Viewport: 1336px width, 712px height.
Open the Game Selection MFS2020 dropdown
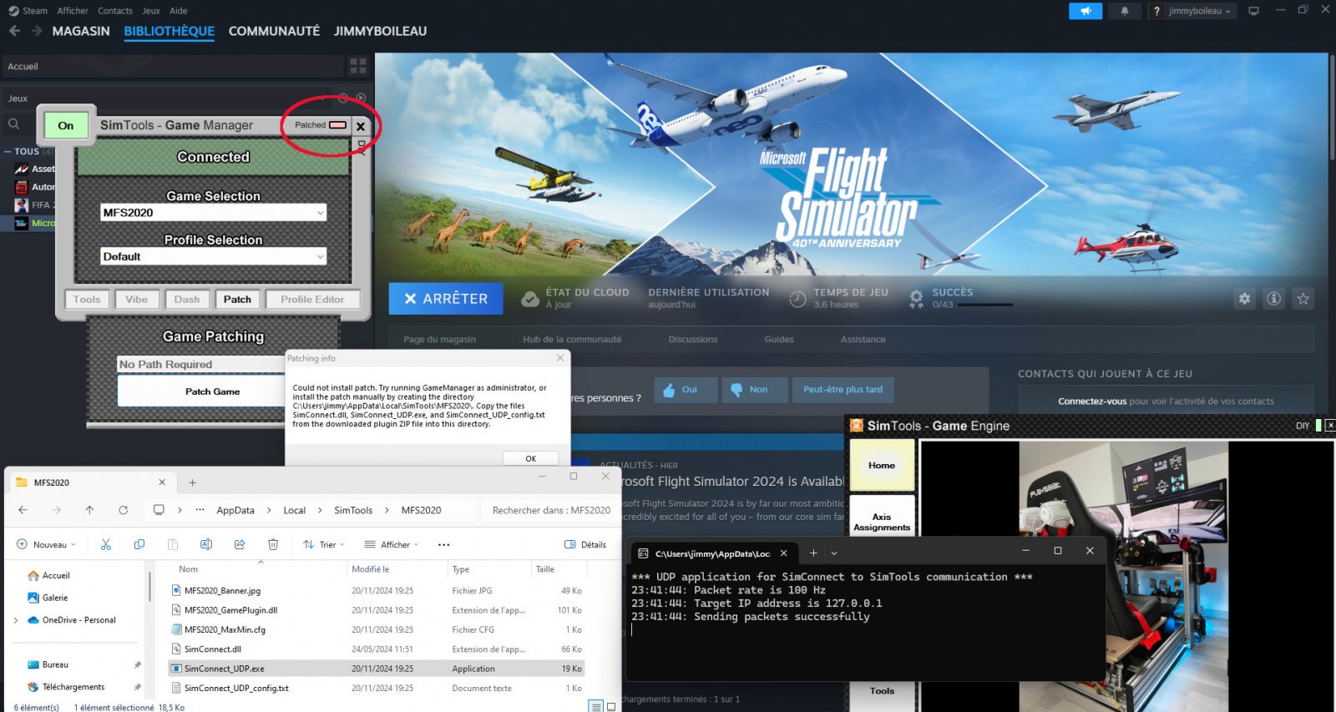(213, 213)
